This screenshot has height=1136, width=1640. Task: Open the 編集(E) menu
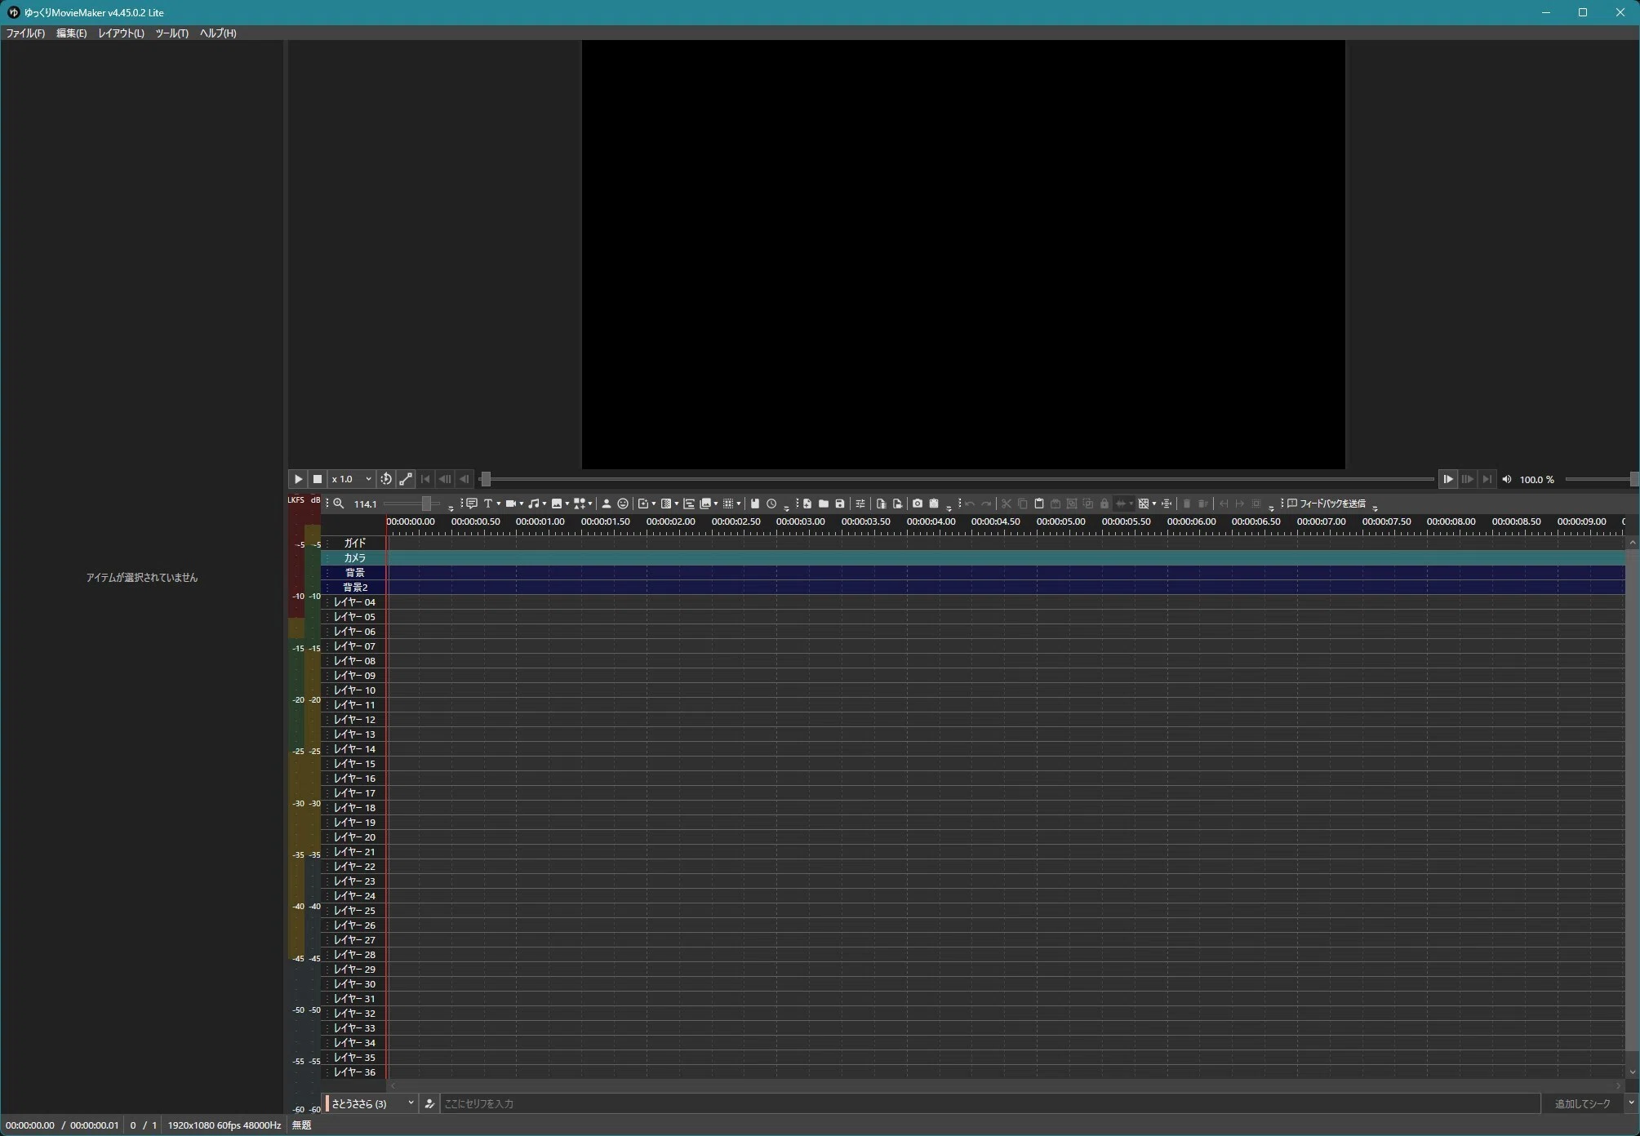71,33
